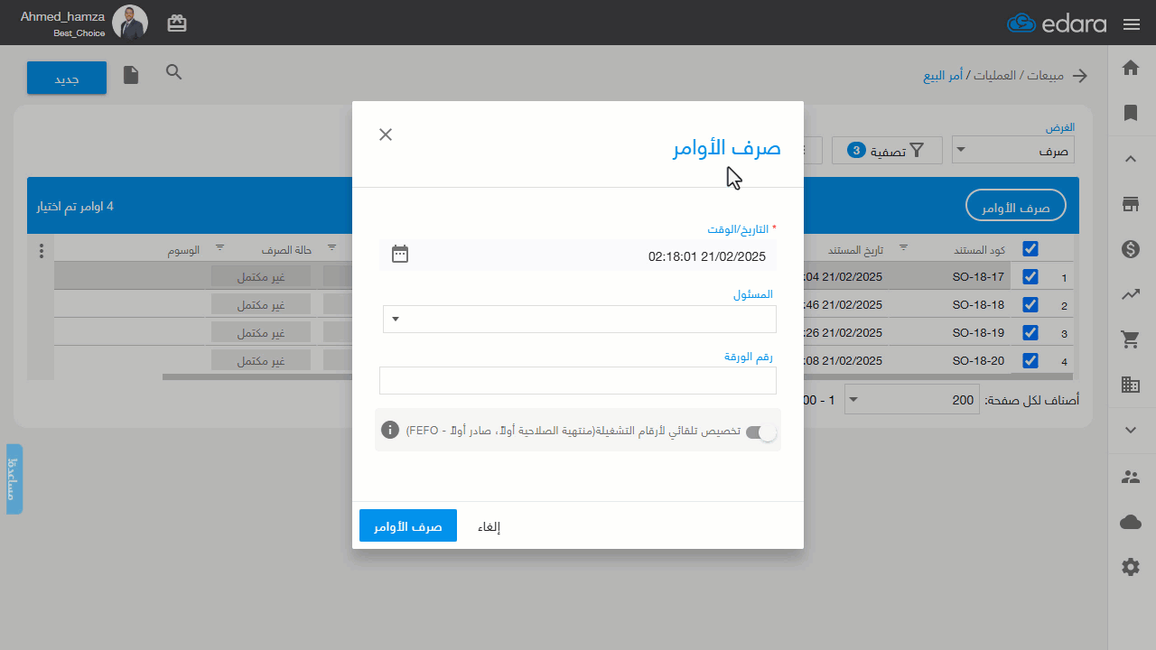The image size is (1156, 650).
Task: Click the date/time input field
Action: pos(578,256)
